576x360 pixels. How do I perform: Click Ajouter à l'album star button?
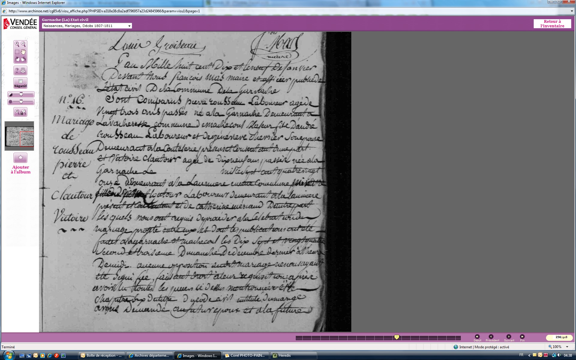20,157
